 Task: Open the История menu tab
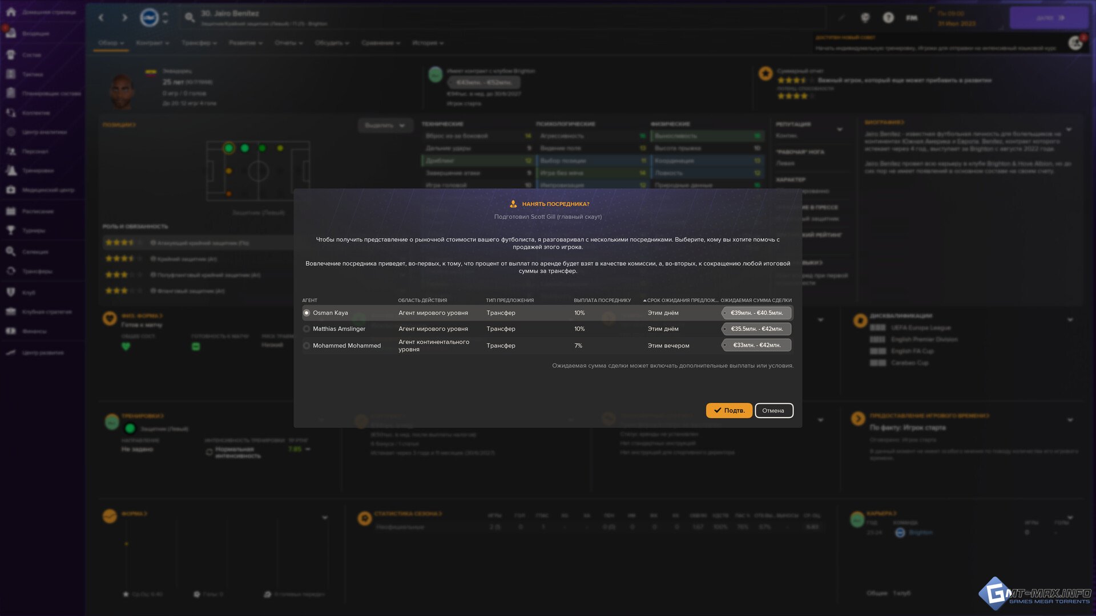(428, 43)
